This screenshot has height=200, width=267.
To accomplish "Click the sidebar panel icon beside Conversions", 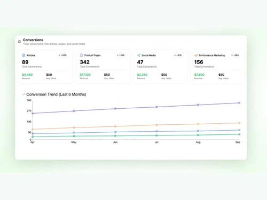I will (x=19, y=42).
